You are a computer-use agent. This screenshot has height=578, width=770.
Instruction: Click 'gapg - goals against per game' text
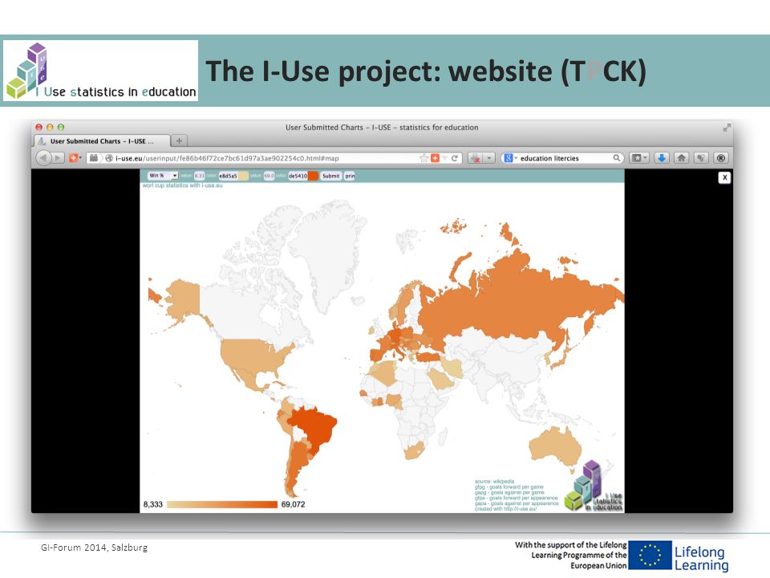tap(509, 492)
